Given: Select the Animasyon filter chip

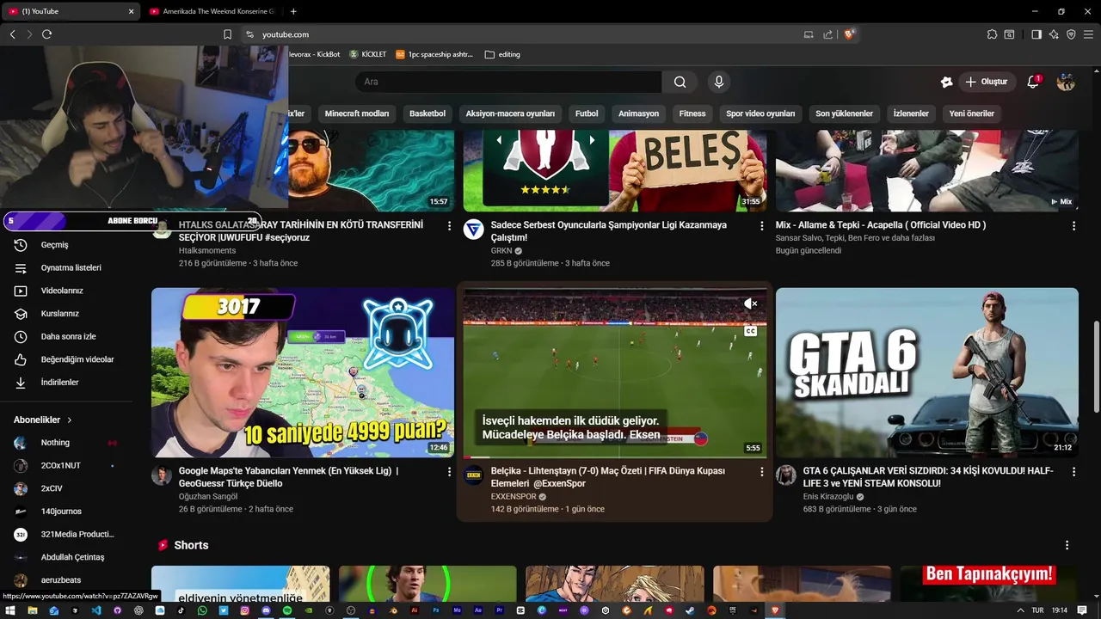Looking at the screenshot, I should [x=638, y=113].
